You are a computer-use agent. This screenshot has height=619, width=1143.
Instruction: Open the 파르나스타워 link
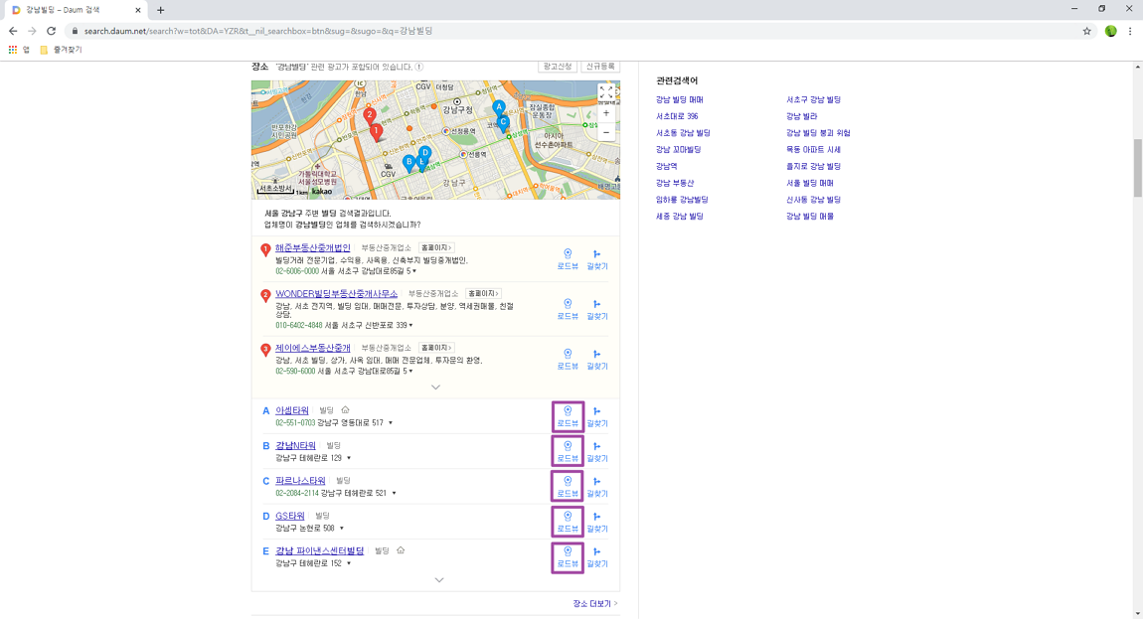coord(300,481)
